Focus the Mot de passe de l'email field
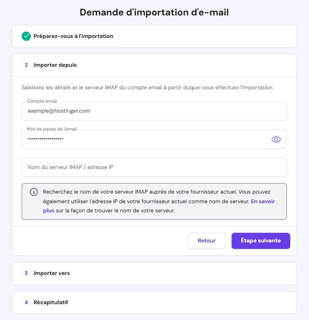Image resolution: width=309 pixels, height=320 pixels. click(x=146, y=139)
